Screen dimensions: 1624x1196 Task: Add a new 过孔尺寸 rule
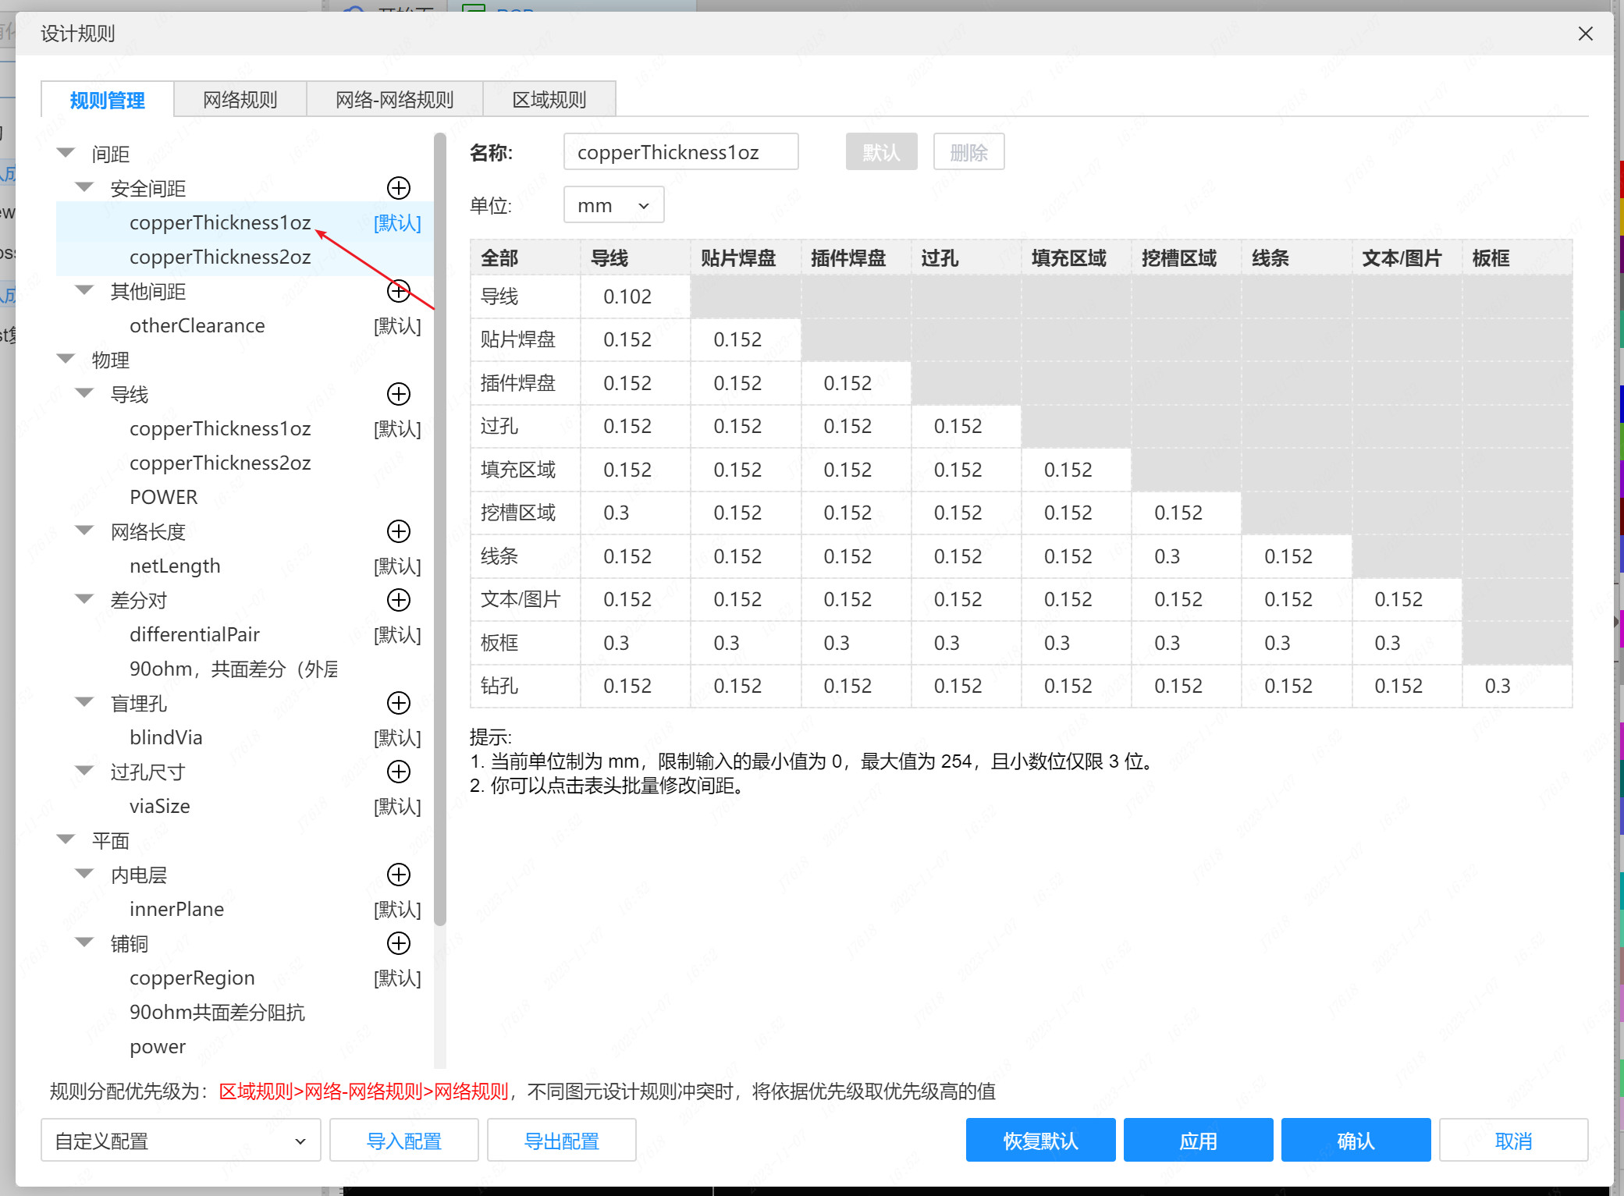click(x=399, y=772)
